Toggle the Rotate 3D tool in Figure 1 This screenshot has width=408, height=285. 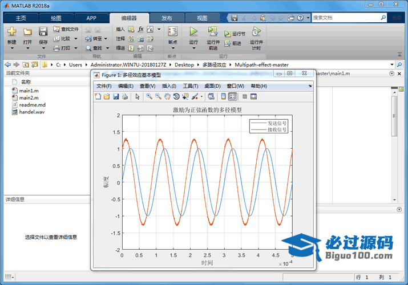176,97
